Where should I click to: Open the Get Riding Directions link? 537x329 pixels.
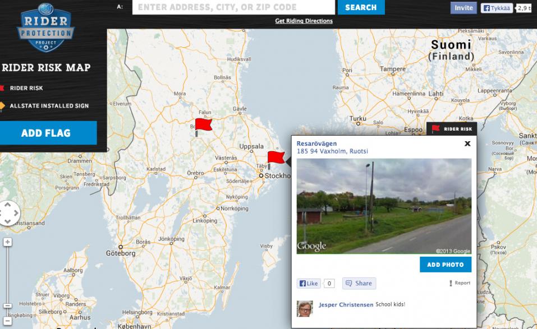click(304, 21)
